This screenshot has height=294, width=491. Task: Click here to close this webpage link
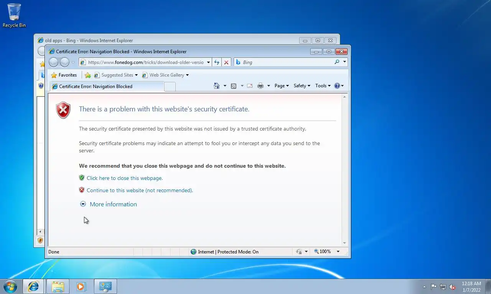coord(125,178)
